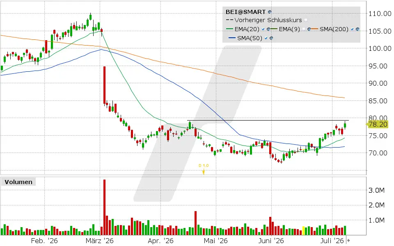Click the Feb. '26 date label
Screen dimensions: 394x246
point(44,241)
